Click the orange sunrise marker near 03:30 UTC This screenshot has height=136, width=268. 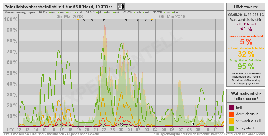tap(152, 20)
